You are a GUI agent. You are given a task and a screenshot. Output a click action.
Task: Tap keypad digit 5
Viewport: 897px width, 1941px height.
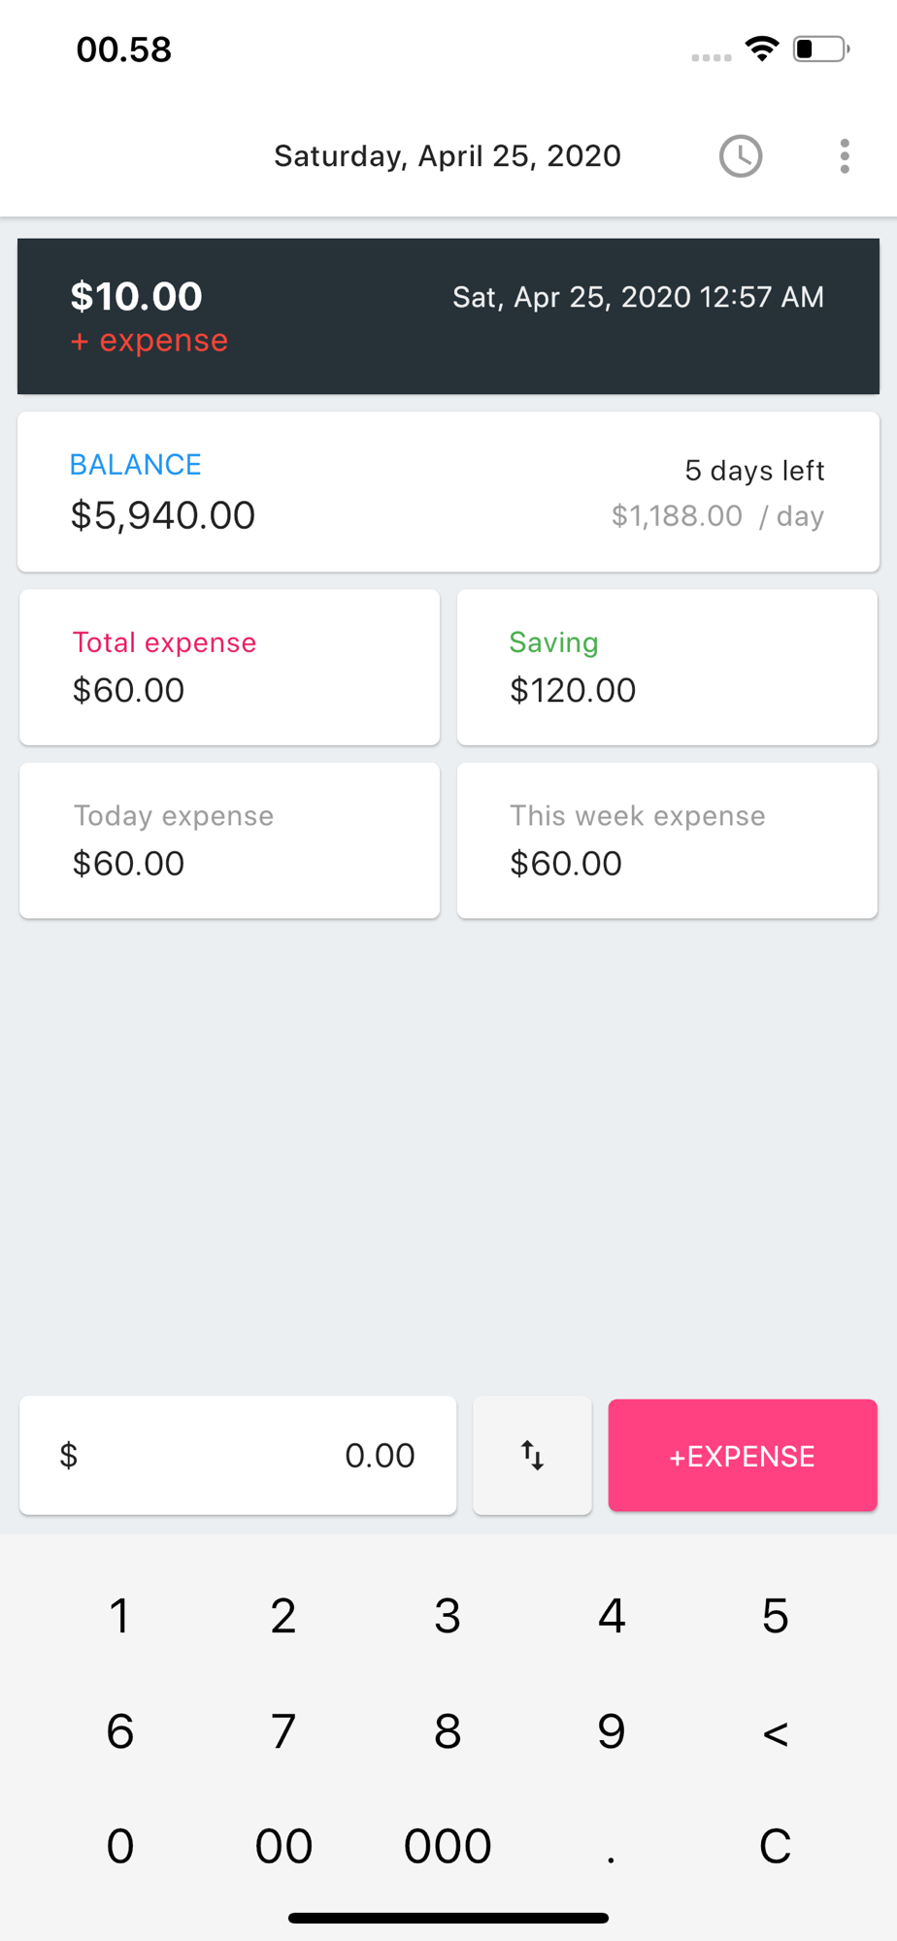775,1616
